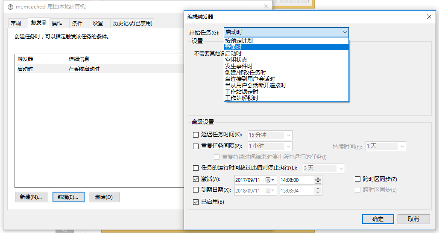Open the 历史记录(已禁用) tab
The height and width of the screenshot is (233, 439).
tap(132, 23)
